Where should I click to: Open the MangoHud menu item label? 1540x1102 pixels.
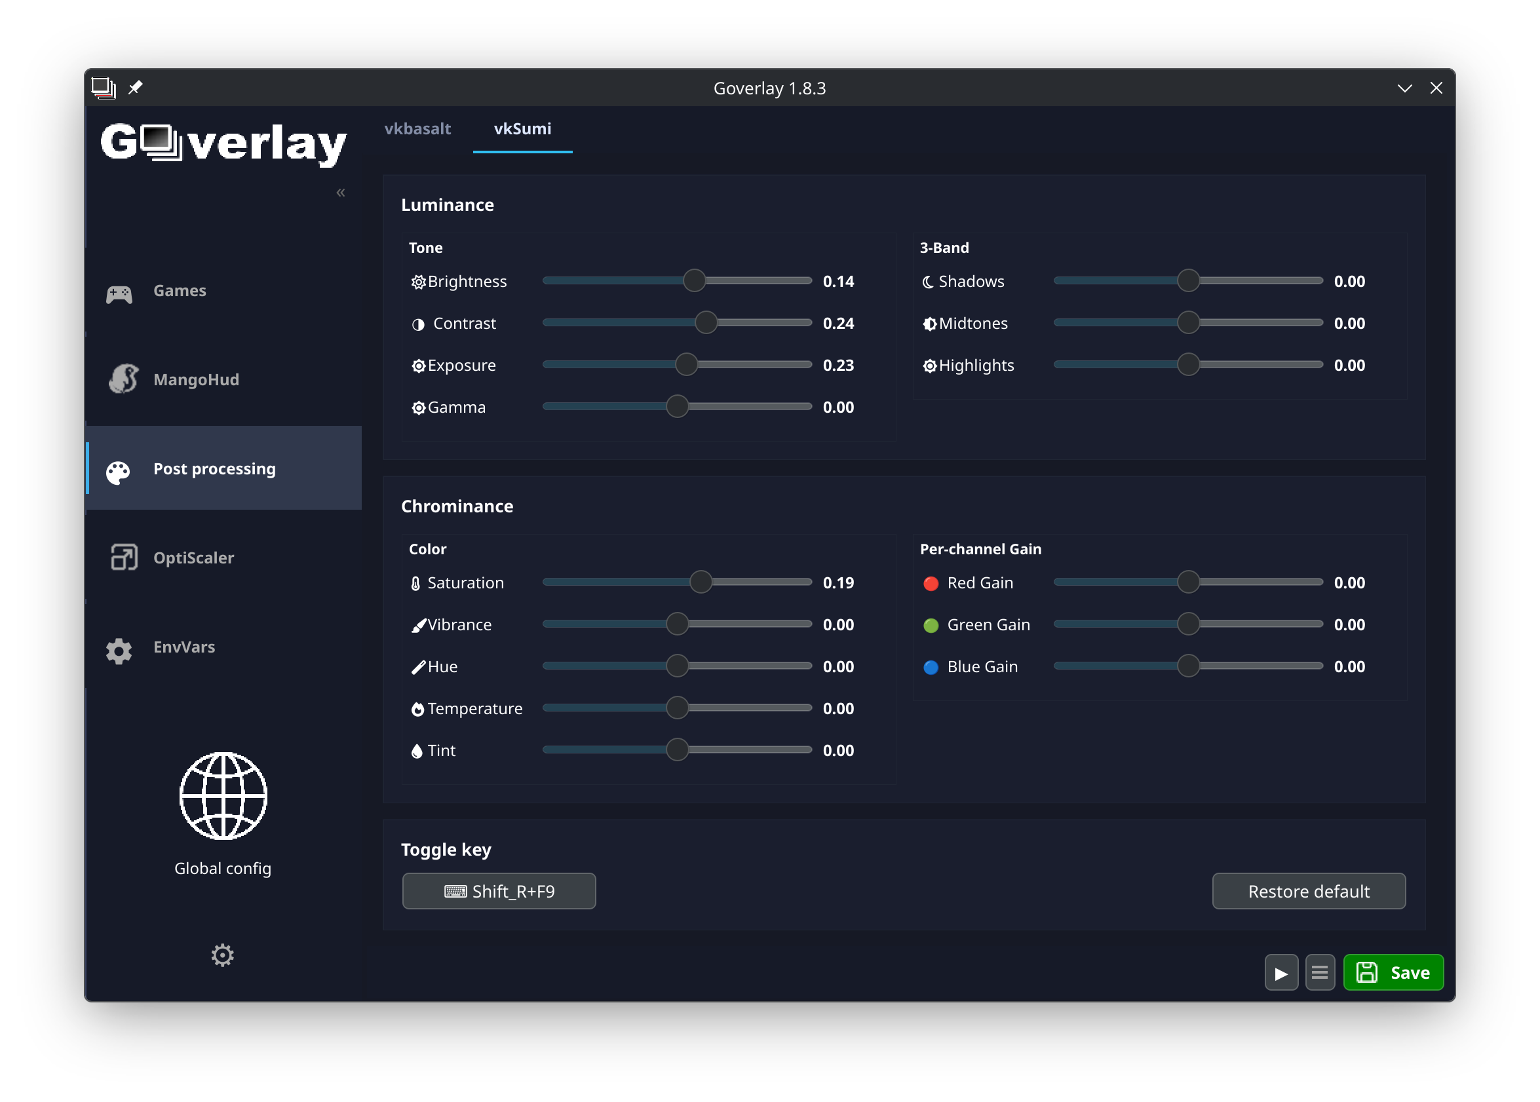(x=196, y=379)
